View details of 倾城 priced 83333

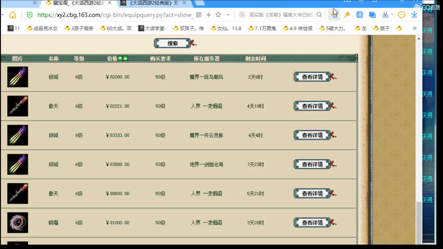click(312, 135)
